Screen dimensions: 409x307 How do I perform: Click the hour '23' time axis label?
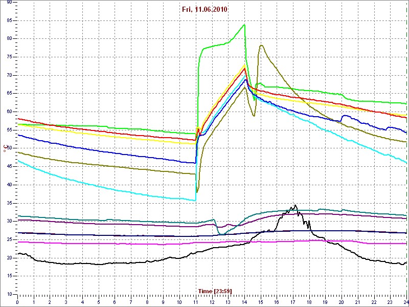(x=390, y=302)
